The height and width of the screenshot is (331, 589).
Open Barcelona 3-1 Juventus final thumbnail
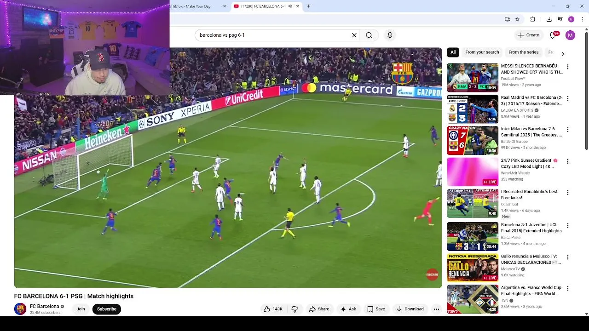[473, 236]
